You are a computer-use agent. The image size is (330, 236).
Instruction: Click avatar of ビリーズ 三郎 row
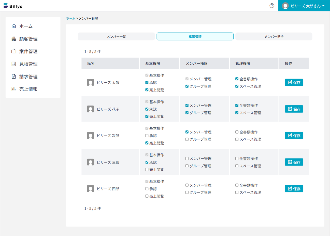click(90, 162)
